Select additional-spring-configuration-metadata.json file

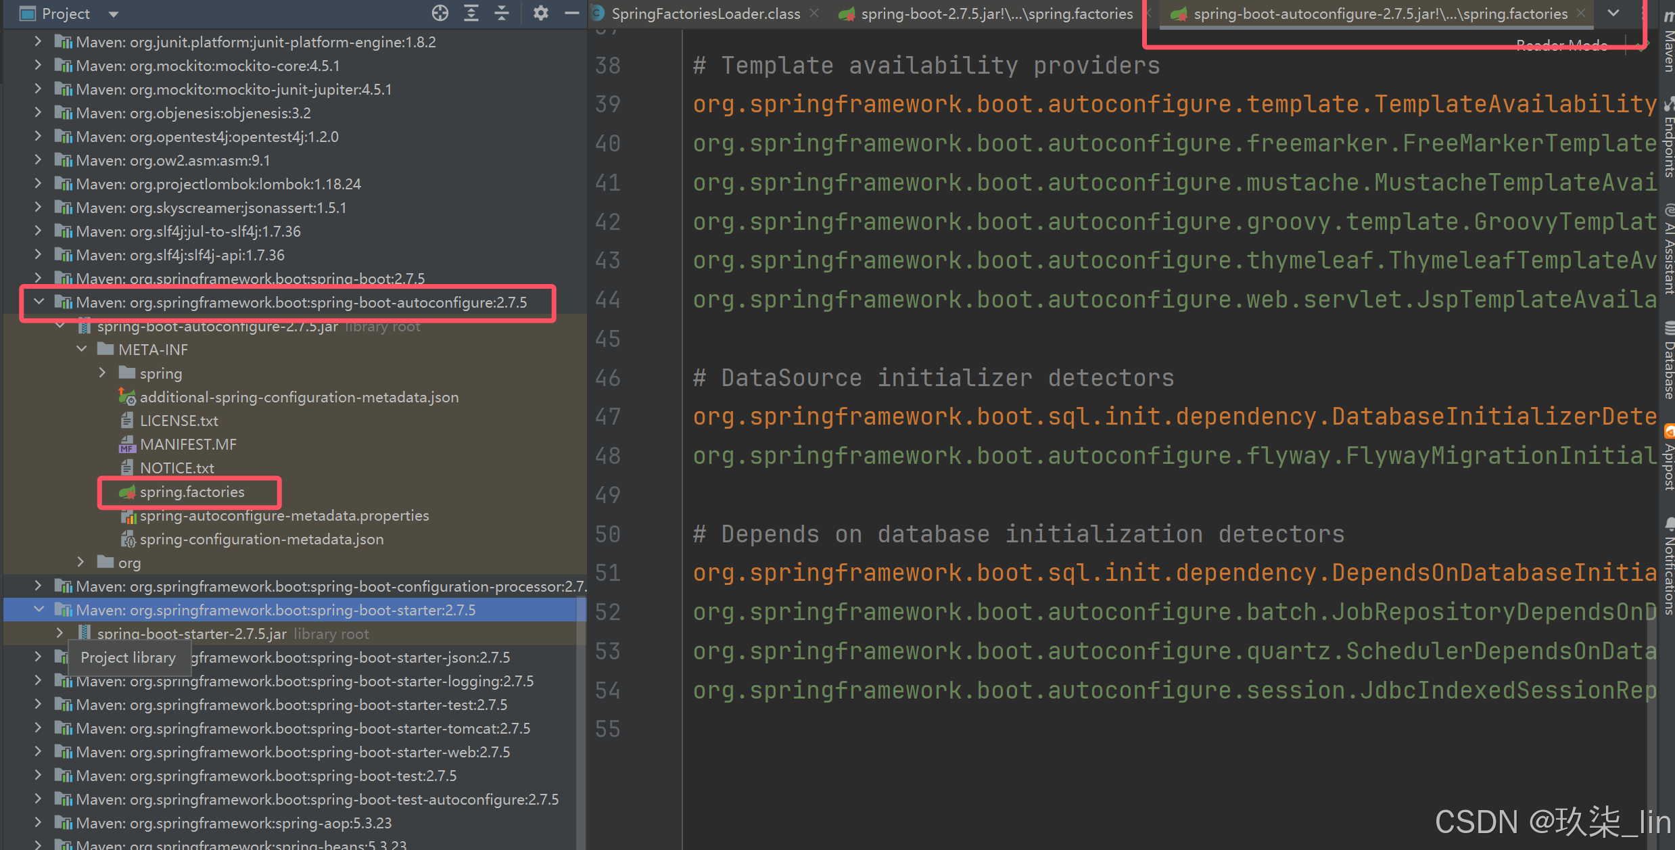pos(298,397)
